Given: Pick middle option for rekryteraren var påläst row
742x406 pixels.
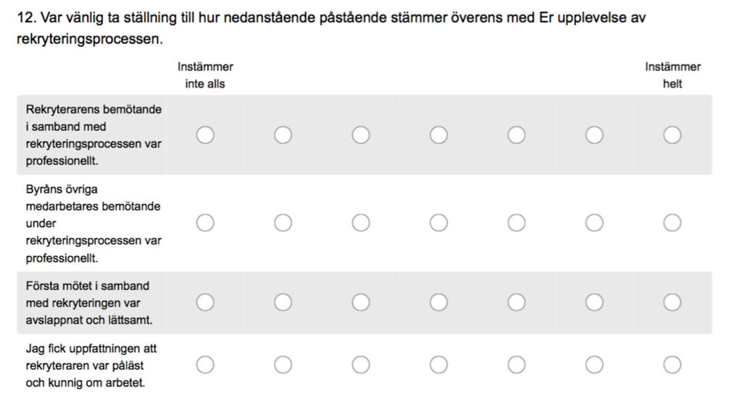Looking at the screenshot, I should tap(438, 365).
